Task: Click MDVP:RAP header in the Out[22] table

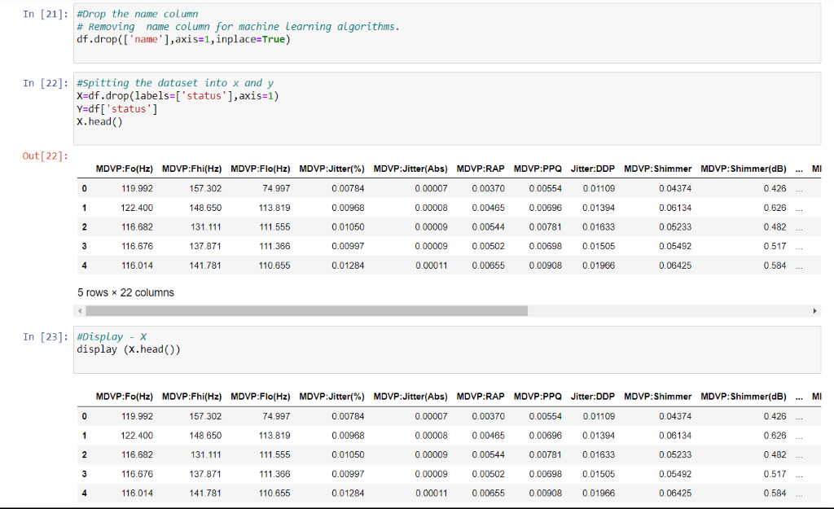Action: click(481, 169)
